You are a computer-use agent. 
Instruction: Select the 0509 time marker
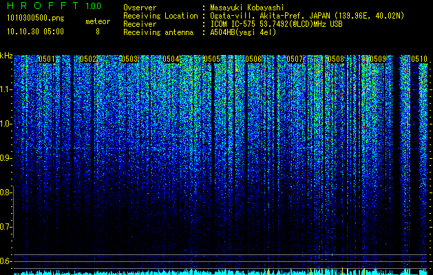[x=378, y=59]
